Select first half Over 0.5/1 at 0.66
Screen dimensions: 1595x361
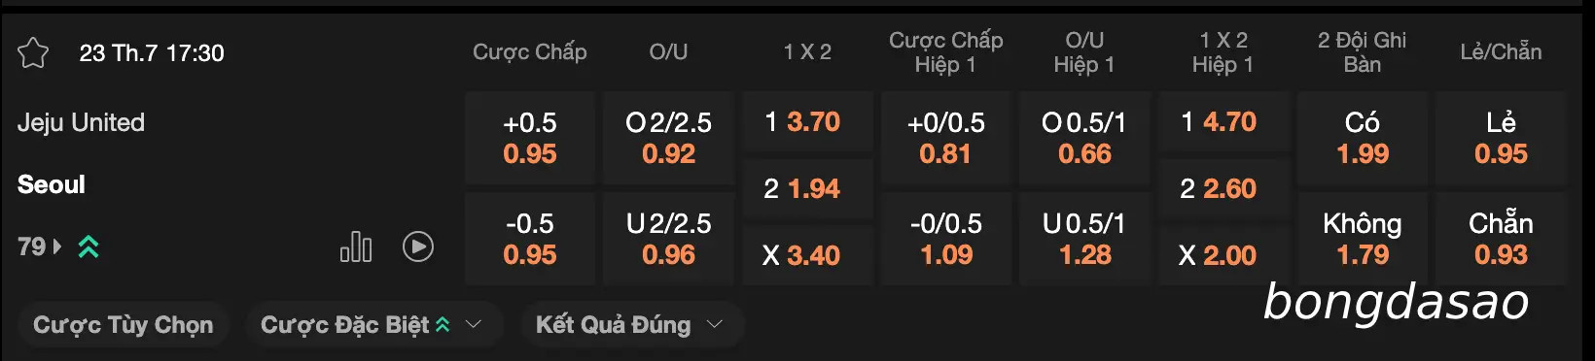[x=1084, y=138]
